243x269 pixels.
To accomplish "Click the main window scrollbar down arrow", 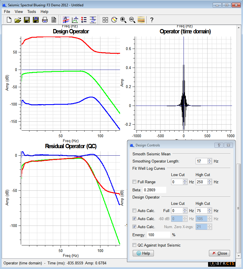I will pos(238,256).
